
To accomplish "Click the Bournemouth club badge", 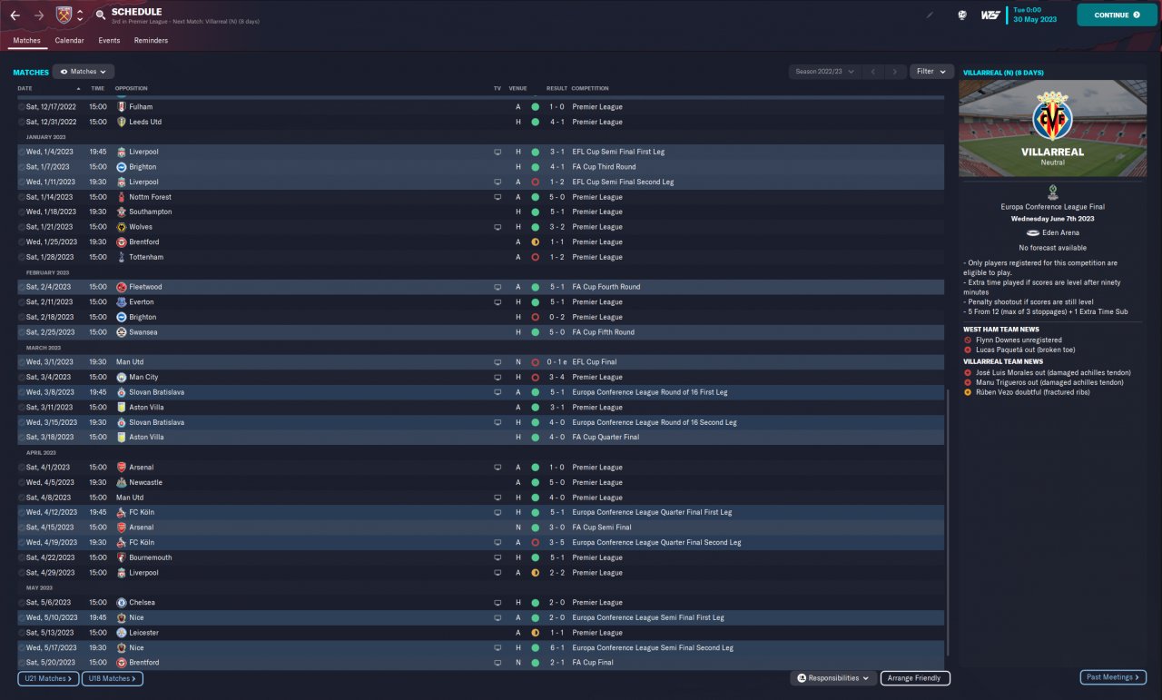I will [121, 557].
